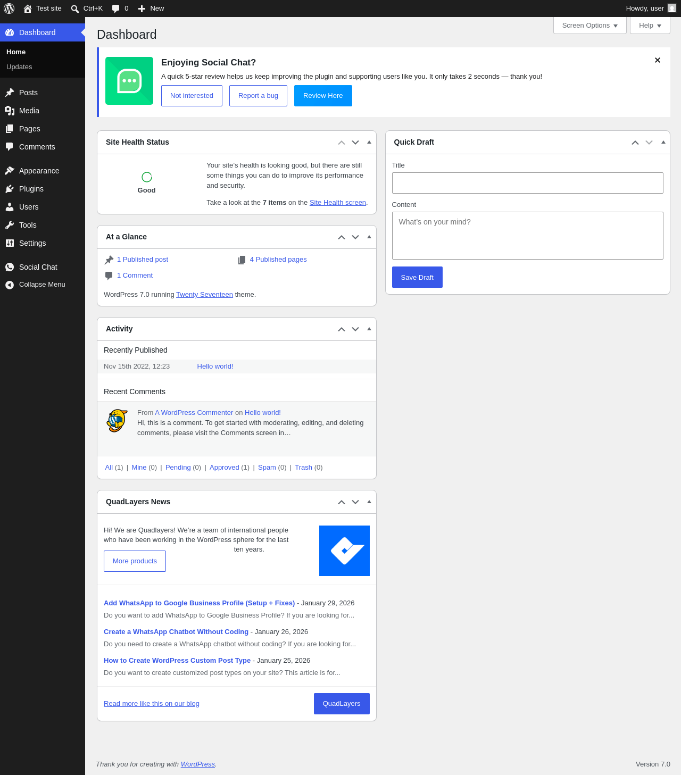The image size is (681, 775).
Task: Open the Hello world! recently published post
Action: click(215, 366)
